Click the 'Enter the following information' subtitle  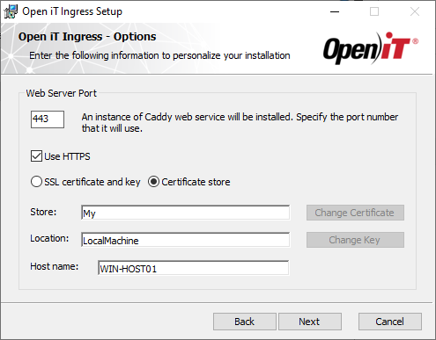pos(159,55)
